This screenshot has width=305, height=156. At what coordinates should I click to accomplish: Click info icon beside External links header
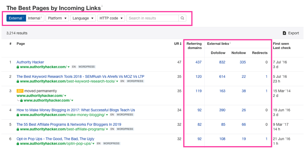pyautogui.click(x=230, y=43)
